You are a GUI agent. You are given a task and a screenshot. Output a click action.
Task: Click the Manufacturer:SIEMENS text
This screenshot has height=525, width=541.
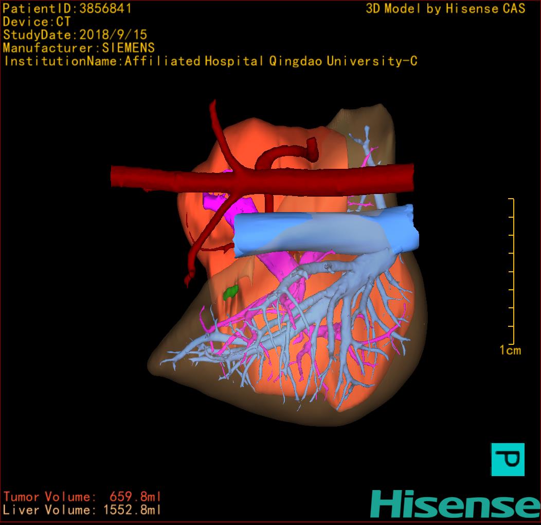tap(79, 48)
